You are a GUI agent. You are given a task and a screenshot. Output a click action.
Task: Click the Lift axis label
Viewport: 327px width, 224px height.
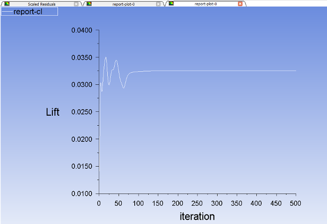point(53,112)
